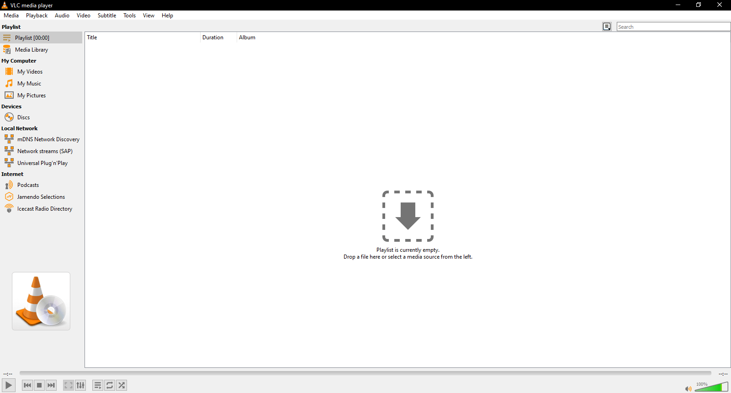Toggle random shuffle playback
This screenshot has width=731, height=393.
tap(122, 385)
